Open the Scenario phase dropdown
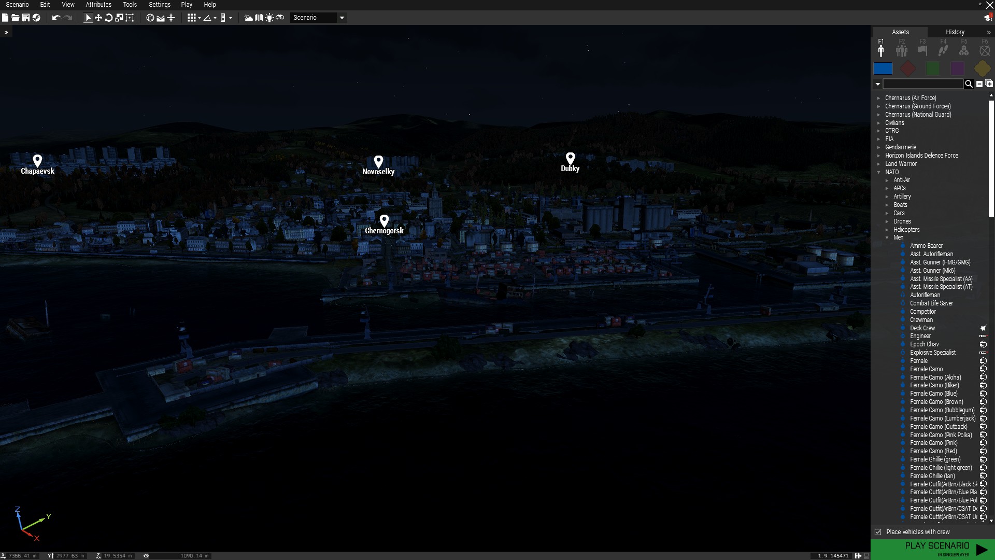The image size is (995, 560). 342,18
